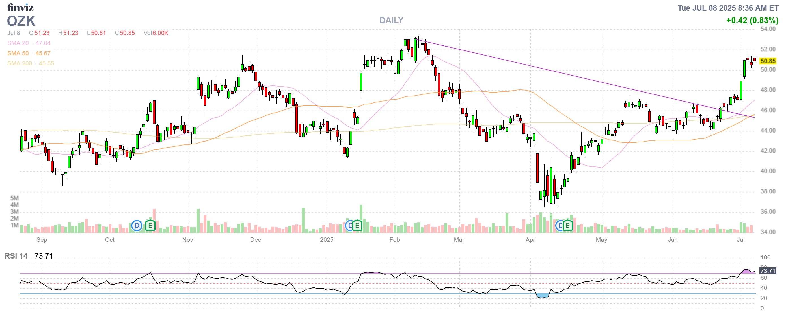Click the 2025 label on time axis
786x317 pixels.
[327, 240]
